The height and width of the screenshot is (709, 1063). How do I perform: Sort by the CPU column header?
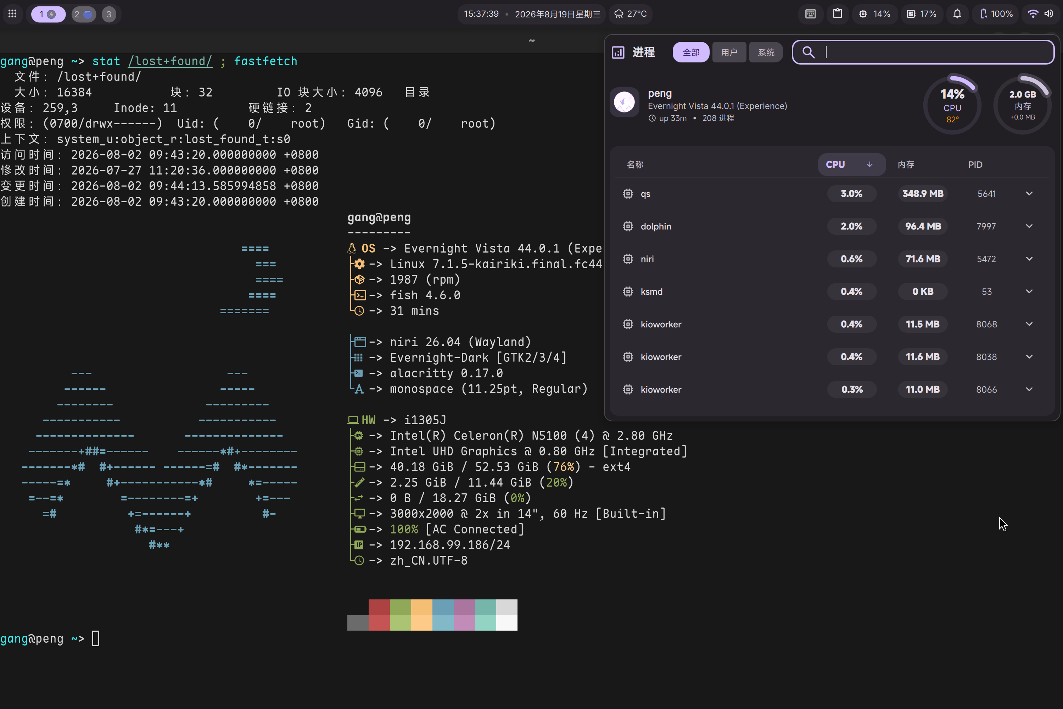(x=852, y=165)
